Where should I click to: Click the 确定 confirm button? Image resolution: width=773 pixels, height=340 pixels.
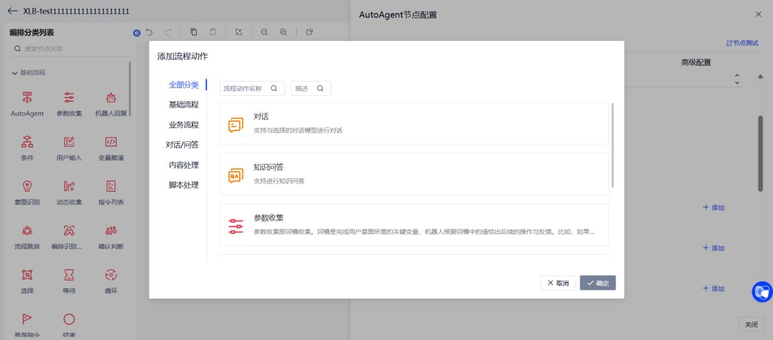pyautogui.click(x=598, y=283)
